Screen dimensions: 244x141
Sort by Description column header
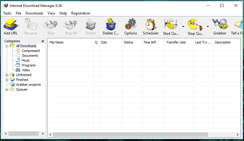[x=227, y=42]
